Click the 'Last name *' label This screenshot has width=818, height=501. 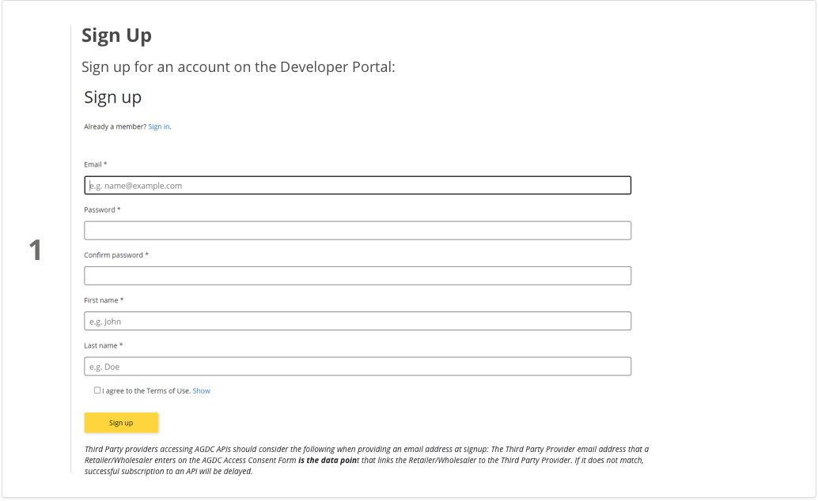coord(103,345)
